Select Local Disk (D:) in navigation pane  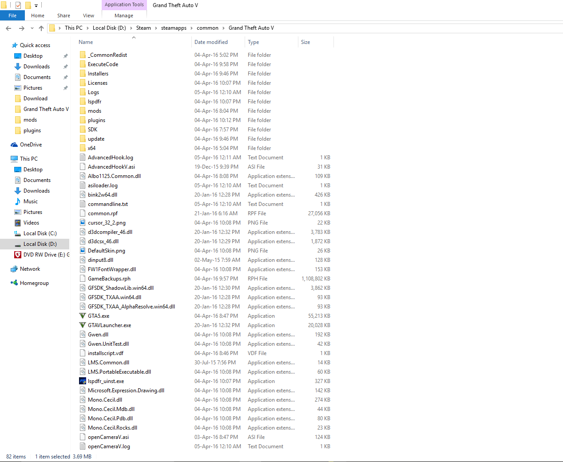35,244
